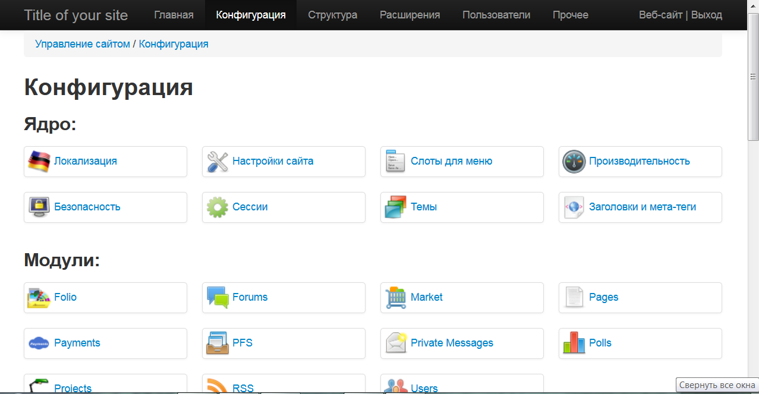Click the performance gauge icon
This screenshot has height=394, width=759.
pos(574,162)
